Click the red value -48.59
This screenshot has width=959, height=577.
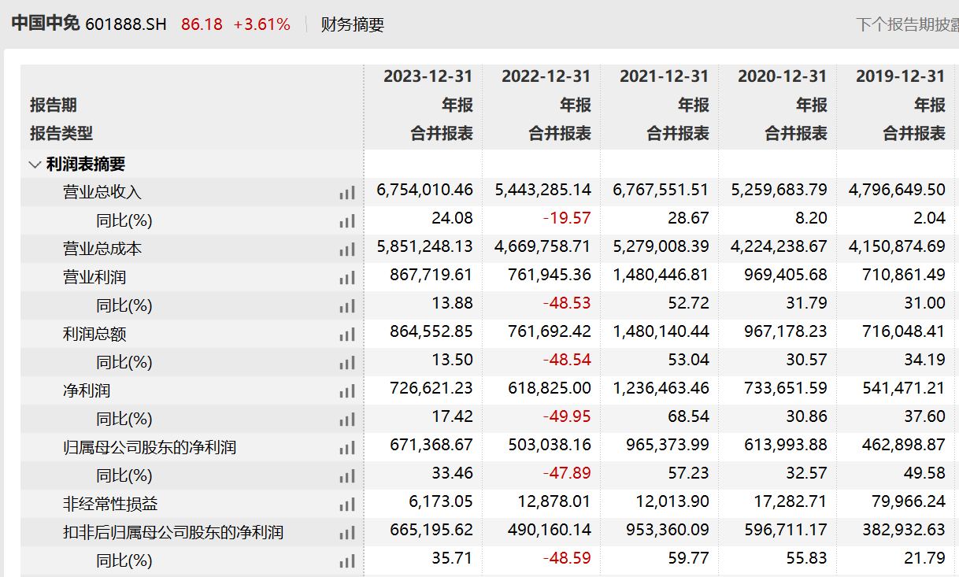567,558
